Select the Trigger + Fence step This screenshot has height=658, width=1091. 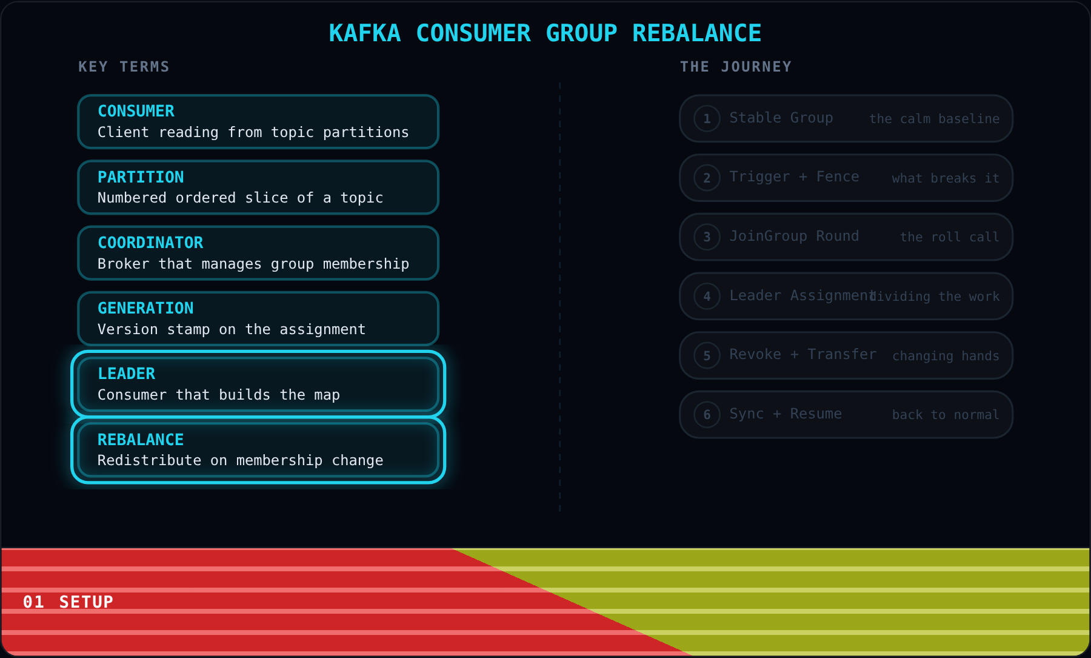pos(846,178)
